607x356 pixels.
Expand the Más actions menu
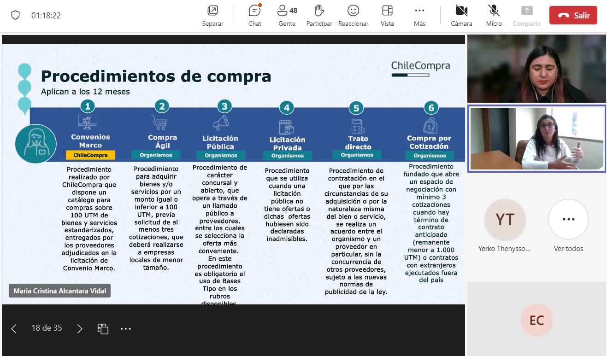pos(419,16)
